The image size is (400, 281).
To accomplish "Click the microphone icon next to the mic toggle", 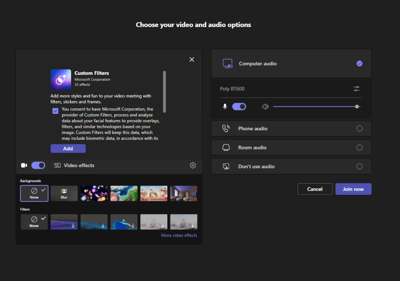I will click(x=225, y=106).
